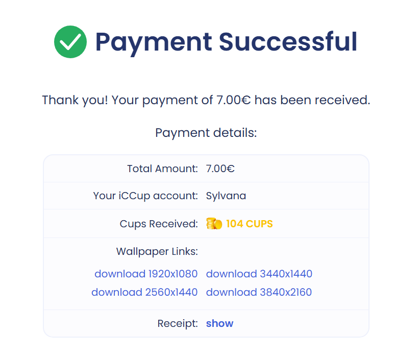This screenshot has width=394, height=355.
Task: Show the payment receipt
Action: tap(219, 323)
